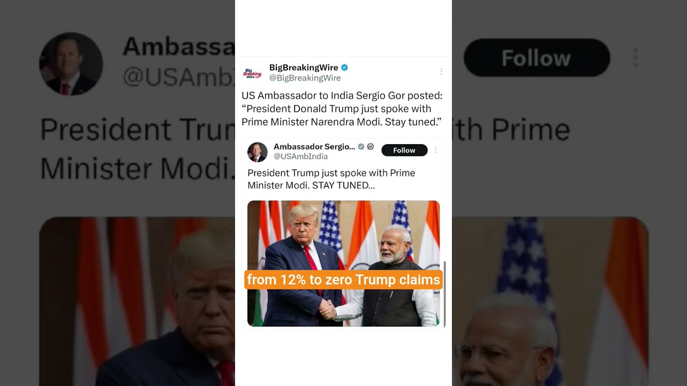Click the @USAmbIndia handle link
Viewport: 687px width, 386px height.
tap(301, 157)
